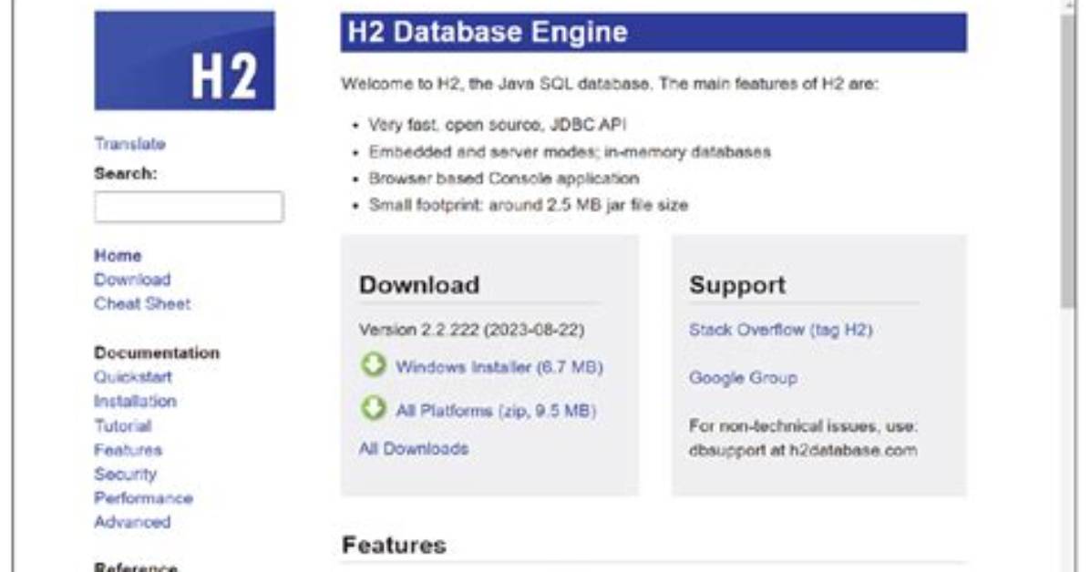Screen dimensions: 1090x572
Task: Click the Support box heading
Action: [x=737, y=285]
